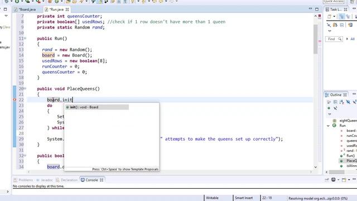Click the Writable status bar entry
357x201 pixels.
coord(212,198)
